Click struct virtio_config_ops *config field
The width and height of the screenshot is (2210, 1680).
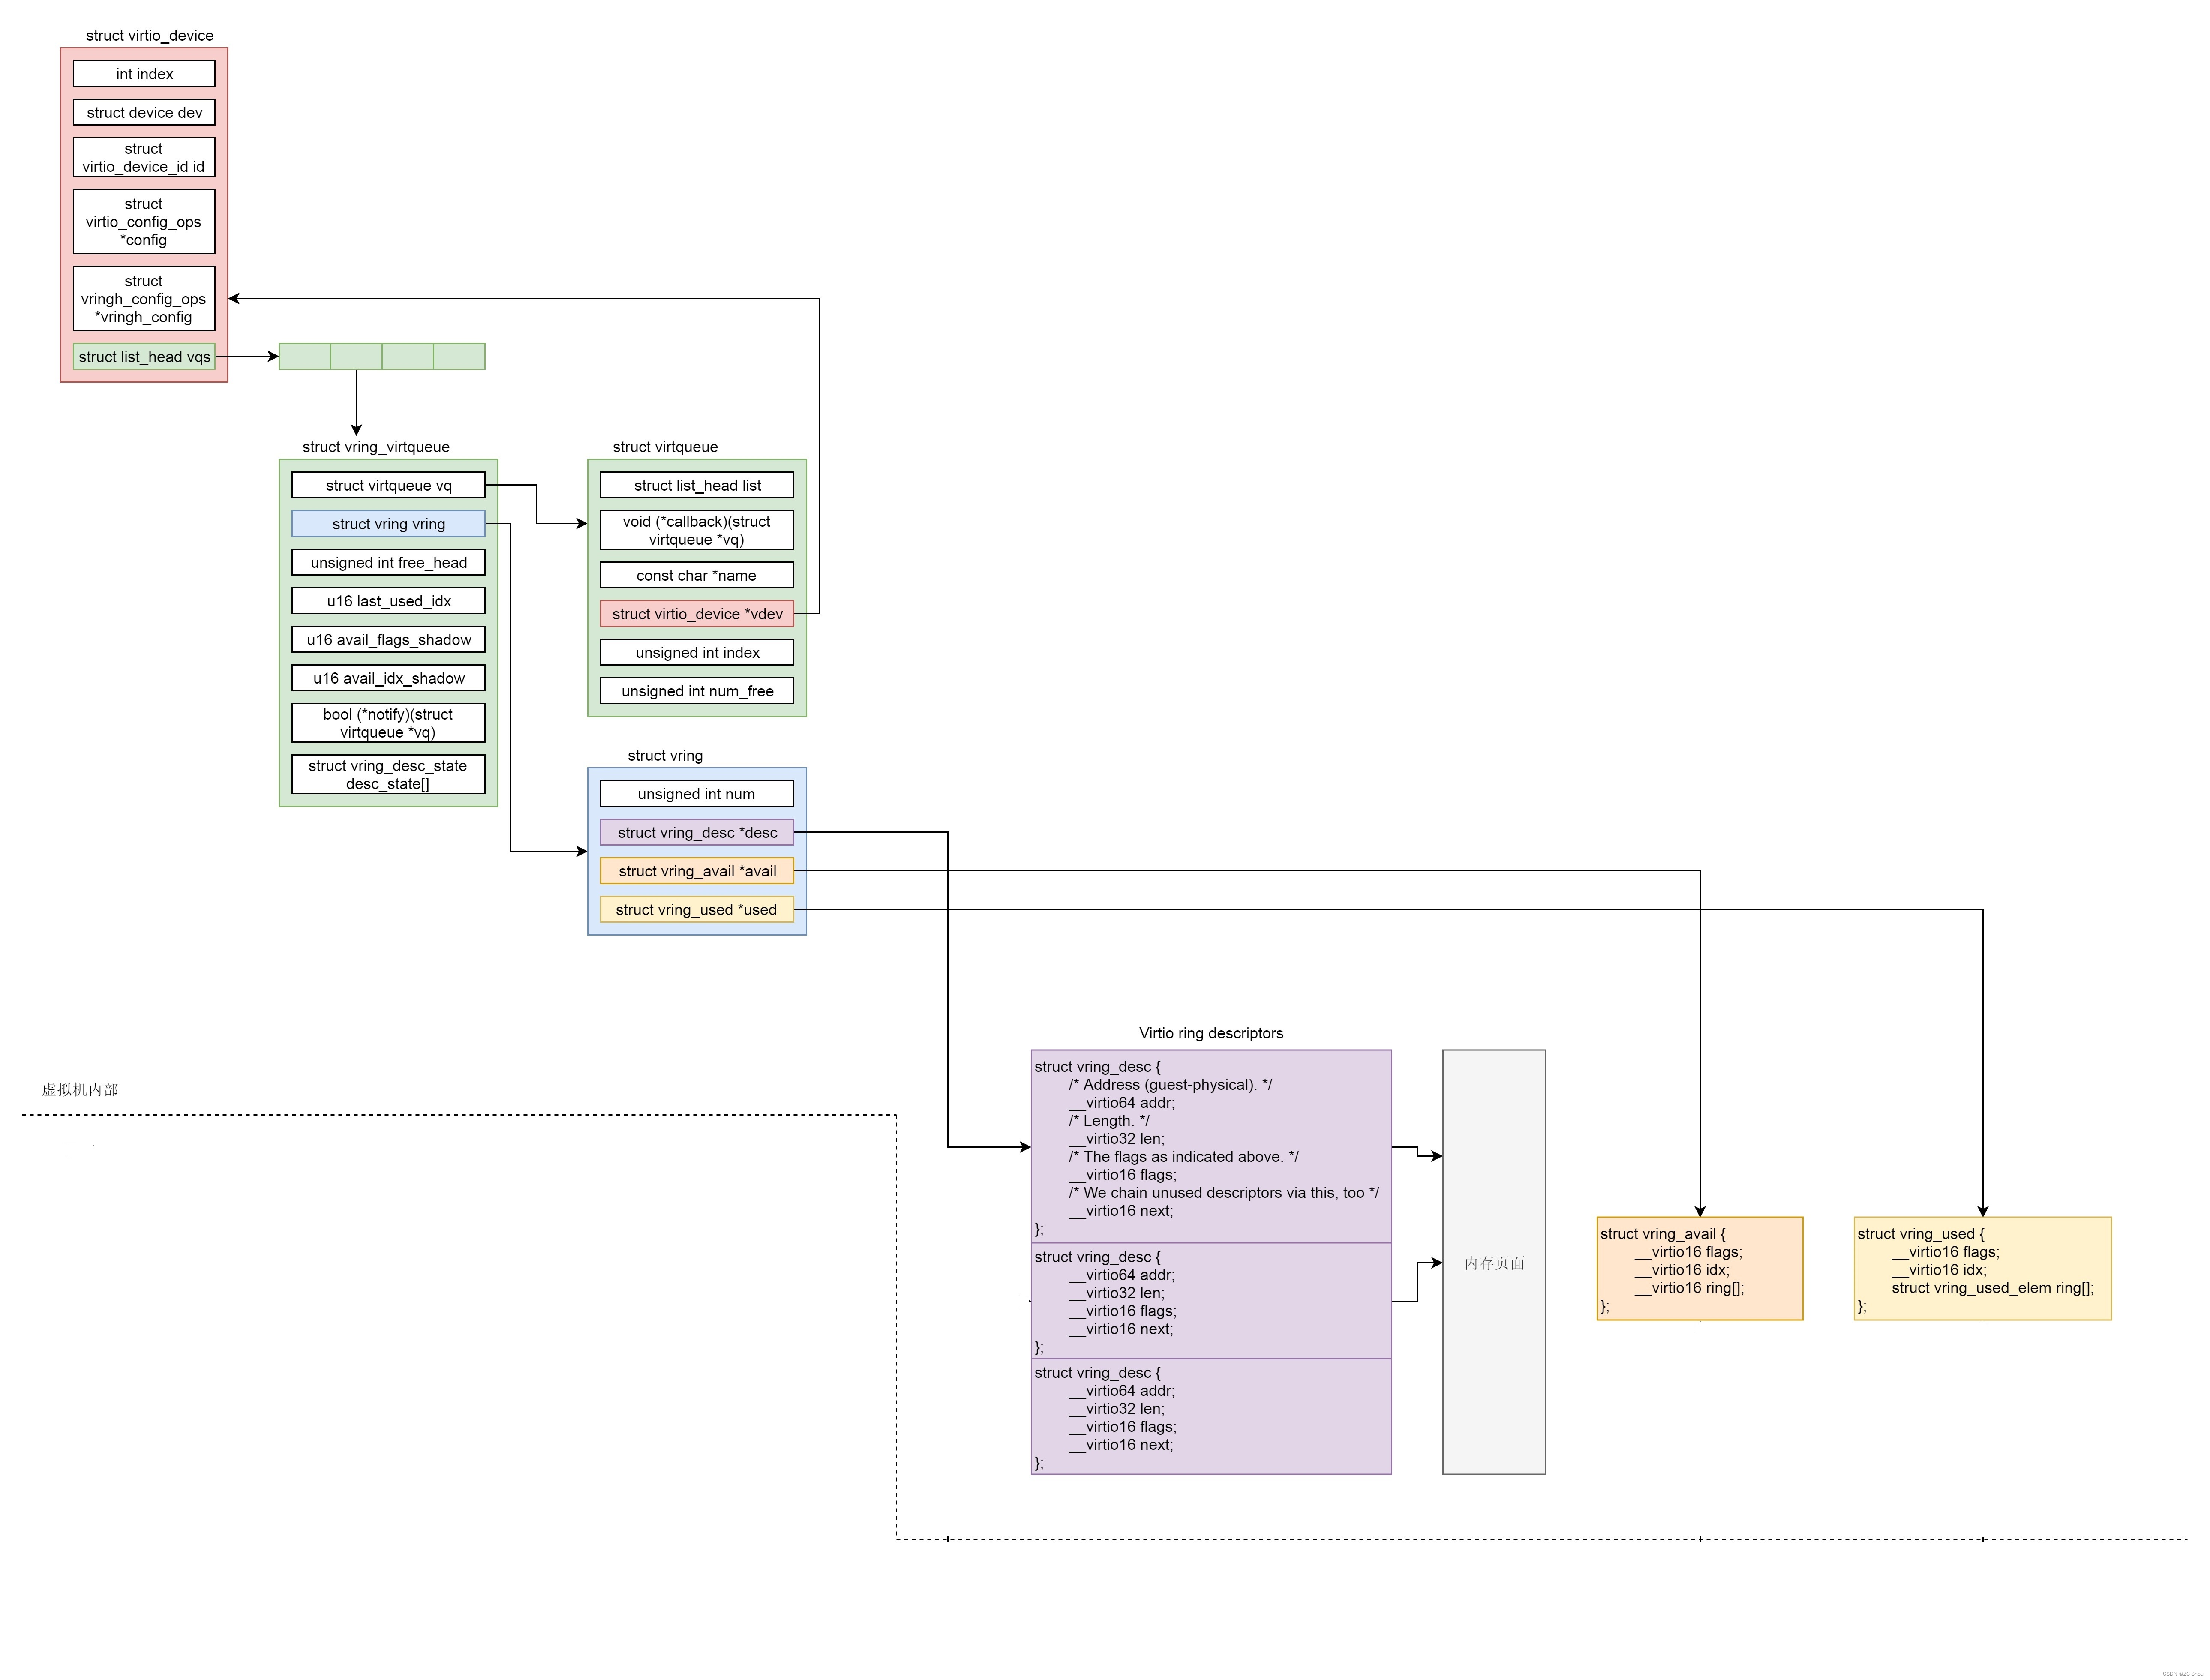[144, 221]
